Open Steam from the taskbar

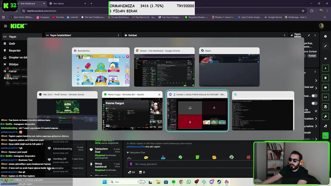coord(219,182)
